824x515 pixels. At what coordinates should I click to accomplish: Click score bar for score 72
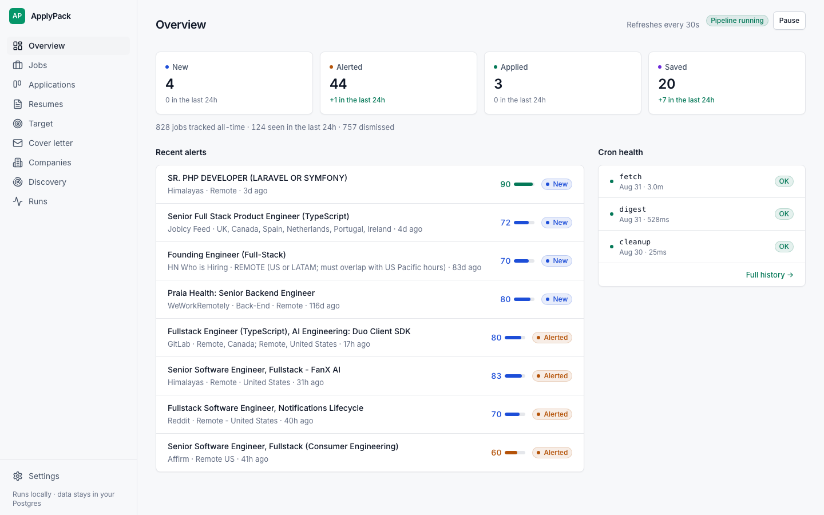tap(524, 223)
